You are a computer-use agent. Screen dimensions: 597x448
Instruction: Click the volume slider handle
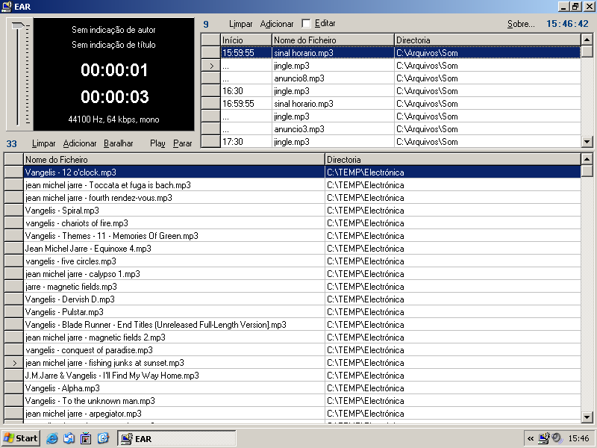point(18,26)
